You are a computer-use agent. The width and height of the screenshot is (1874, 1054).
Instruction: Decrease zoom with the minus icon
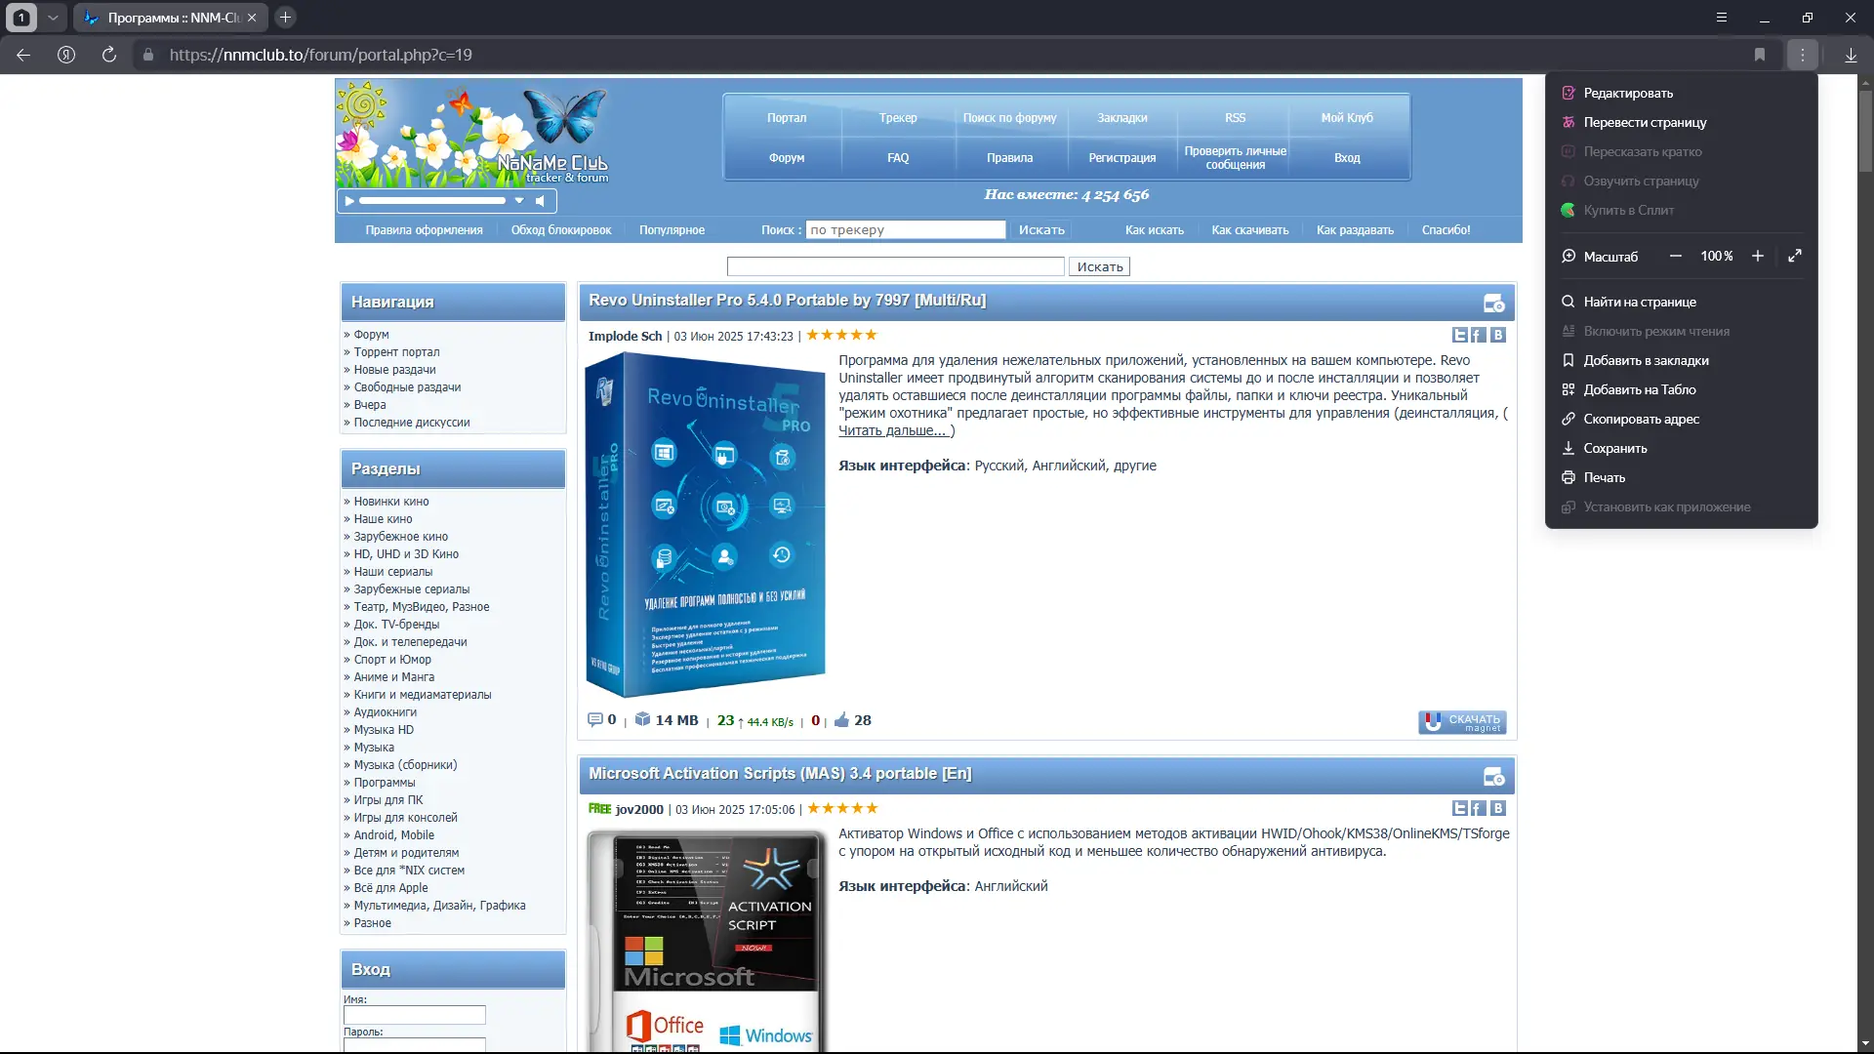[x=1676, y=256]
